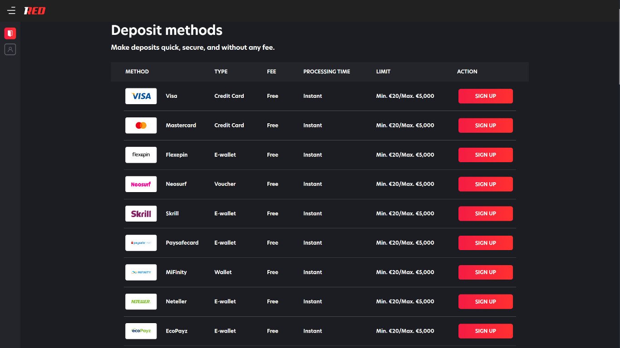The image size is (620, 348).
Task: Open the user profile sidebar icon
Action: [x=10, y=49]
